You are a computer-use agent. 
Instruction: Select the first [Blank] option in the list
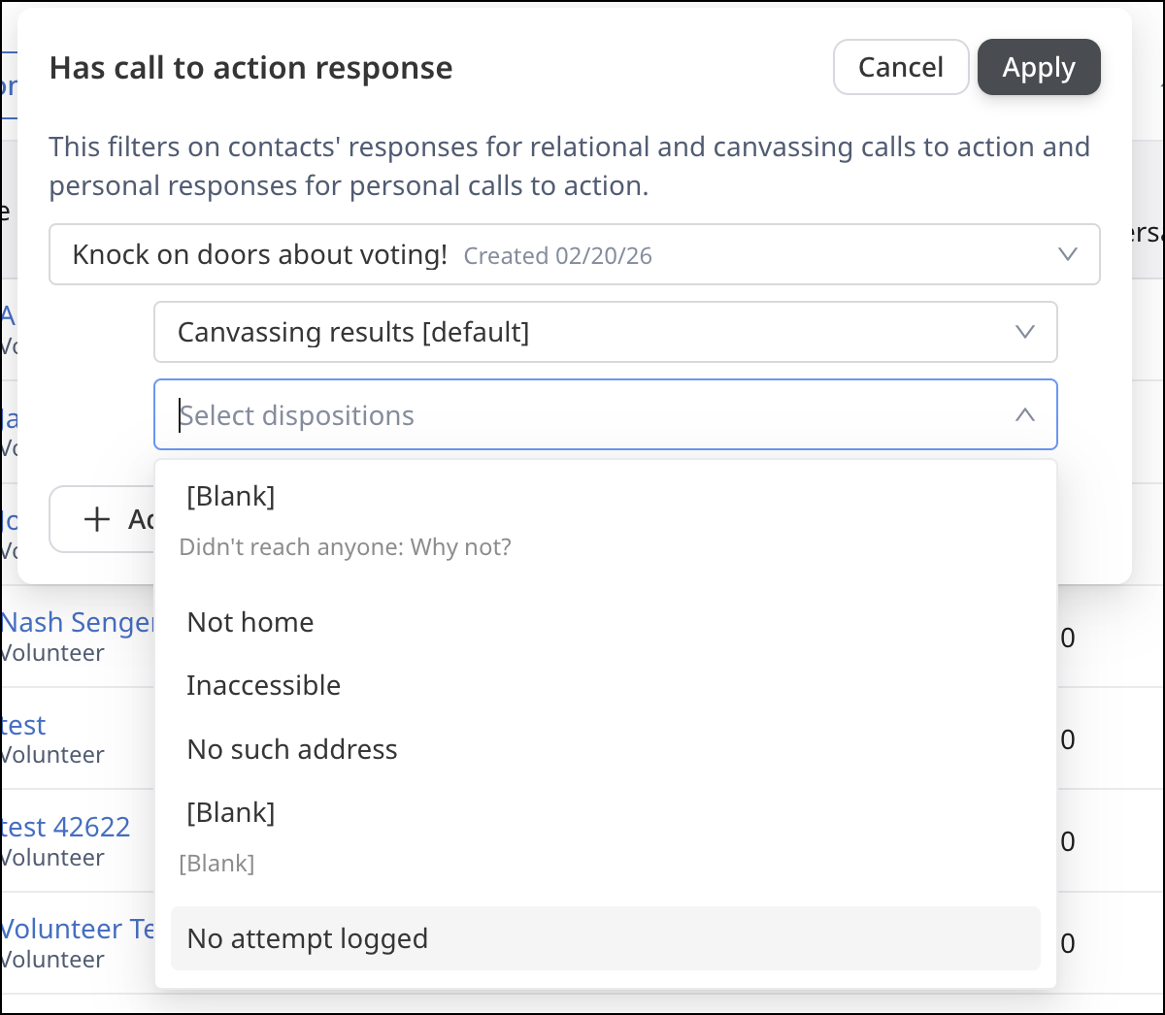coord(231,496)
